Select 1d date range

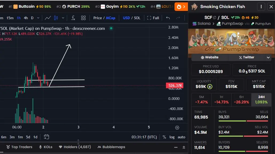36,137
